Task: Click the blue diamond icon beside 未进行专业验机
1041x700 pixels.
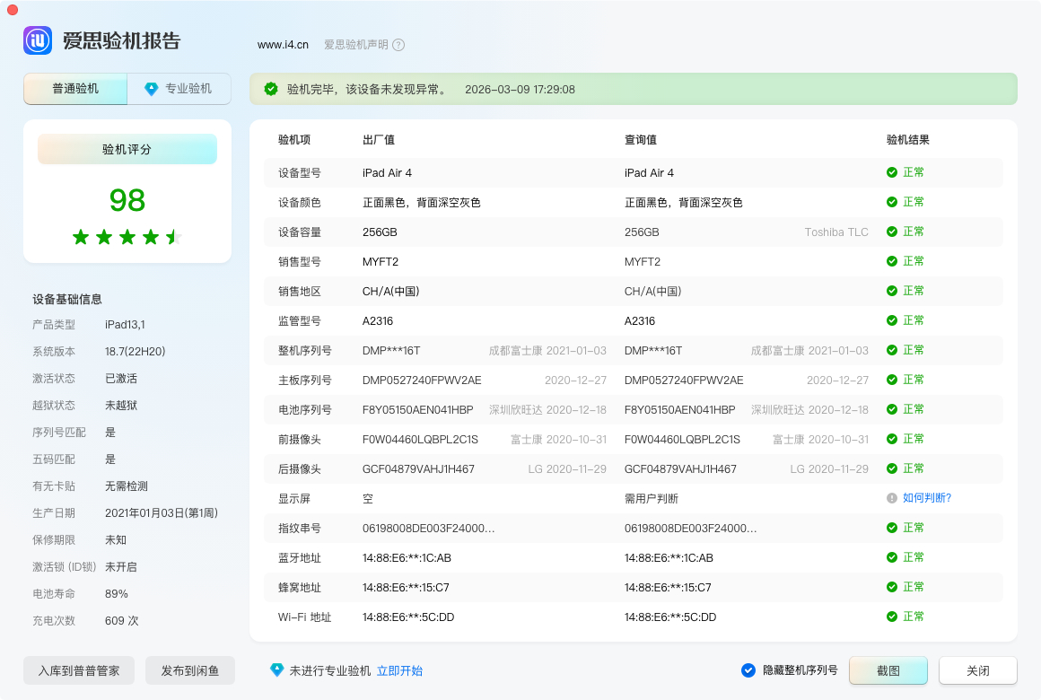Action: coord(277,670)
